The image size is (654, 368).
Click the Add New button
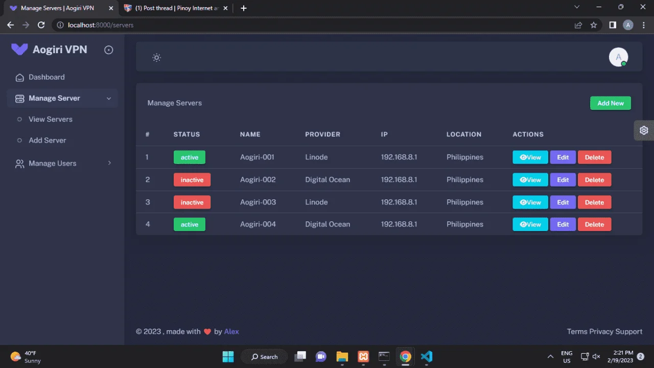(611, 103)
